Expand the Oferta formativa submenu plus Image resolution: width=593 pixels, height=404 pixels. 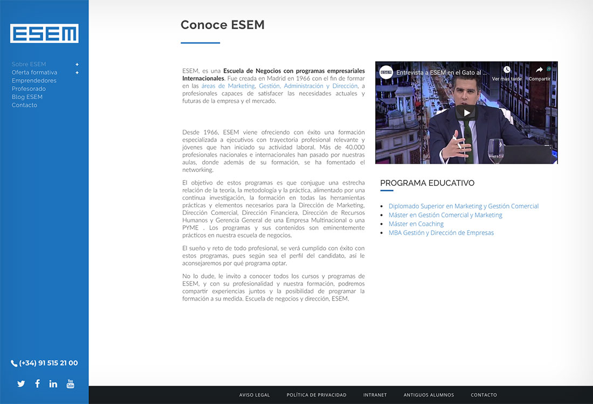[x=77, y=73]
